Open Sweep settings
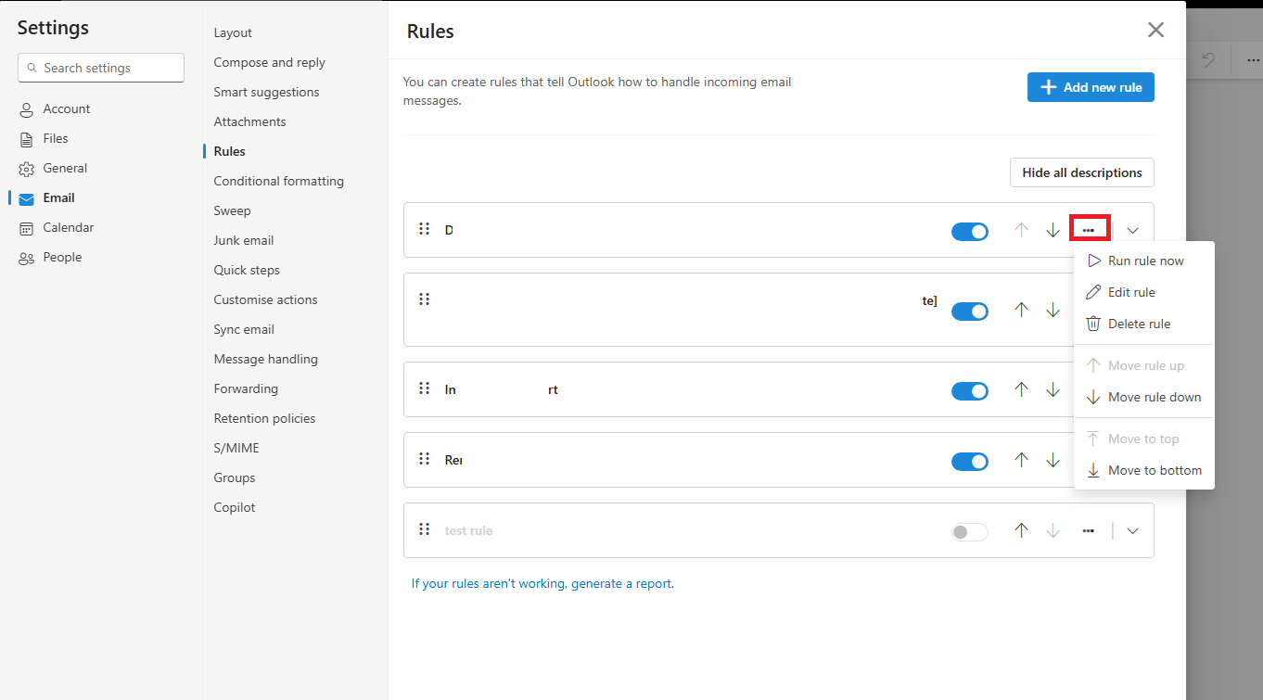The width and height of the screenshot is (1263, 700). 232,210
